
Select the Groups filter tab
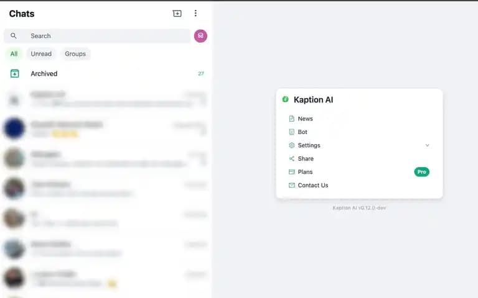coord(75,54)
